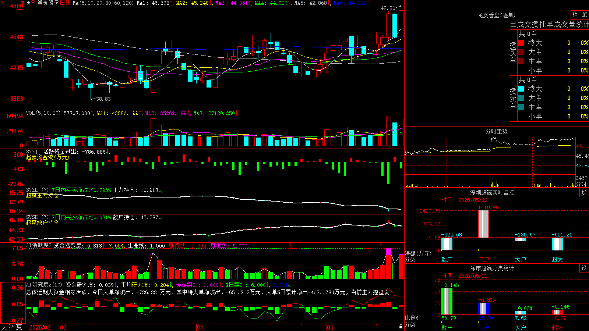The image size is (589, 331).
Task: Click the 大智慧 logo in the bottom-left corner
Action: click(11, 327)
